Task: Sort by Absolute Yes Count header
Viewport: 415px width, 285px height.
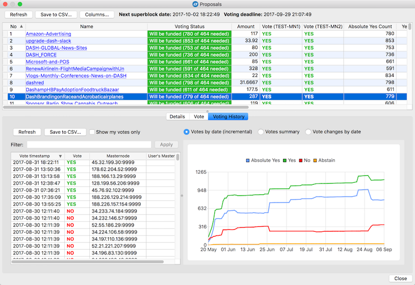Action: pyautogui.click(x=370, y=26)
